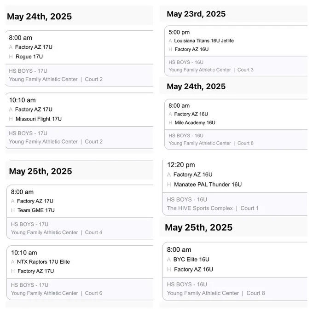This screenshot has height=313, width=313.
Task: Open the 12:20 pm Manatee PAL Thunder game card
Action: (235, 188)
